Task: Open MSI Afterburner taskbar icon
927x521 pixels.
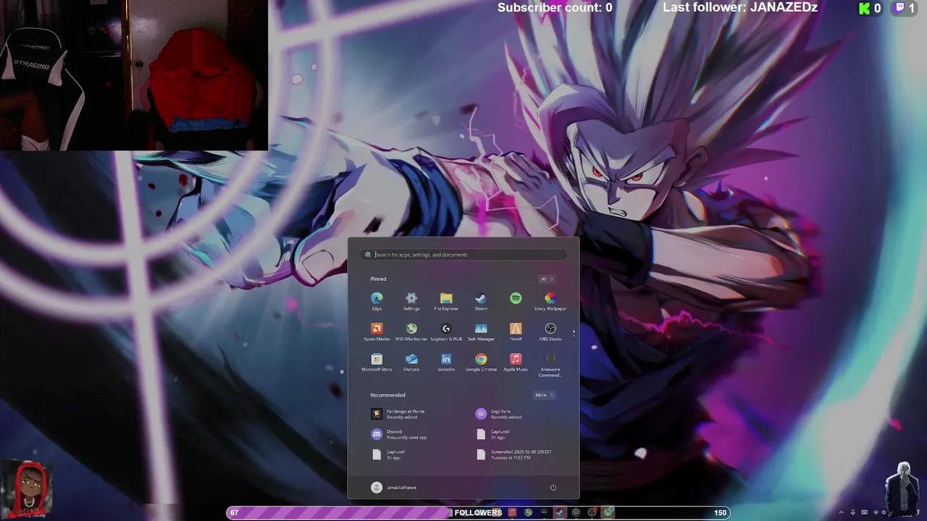Action: (528, 512)
